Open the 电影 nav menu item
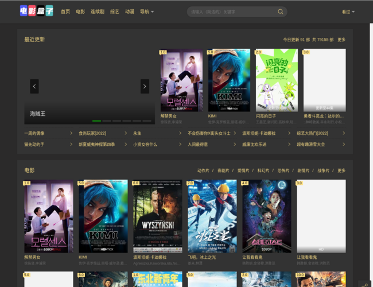Screen dimensions: 373x287 coord(80,11)
